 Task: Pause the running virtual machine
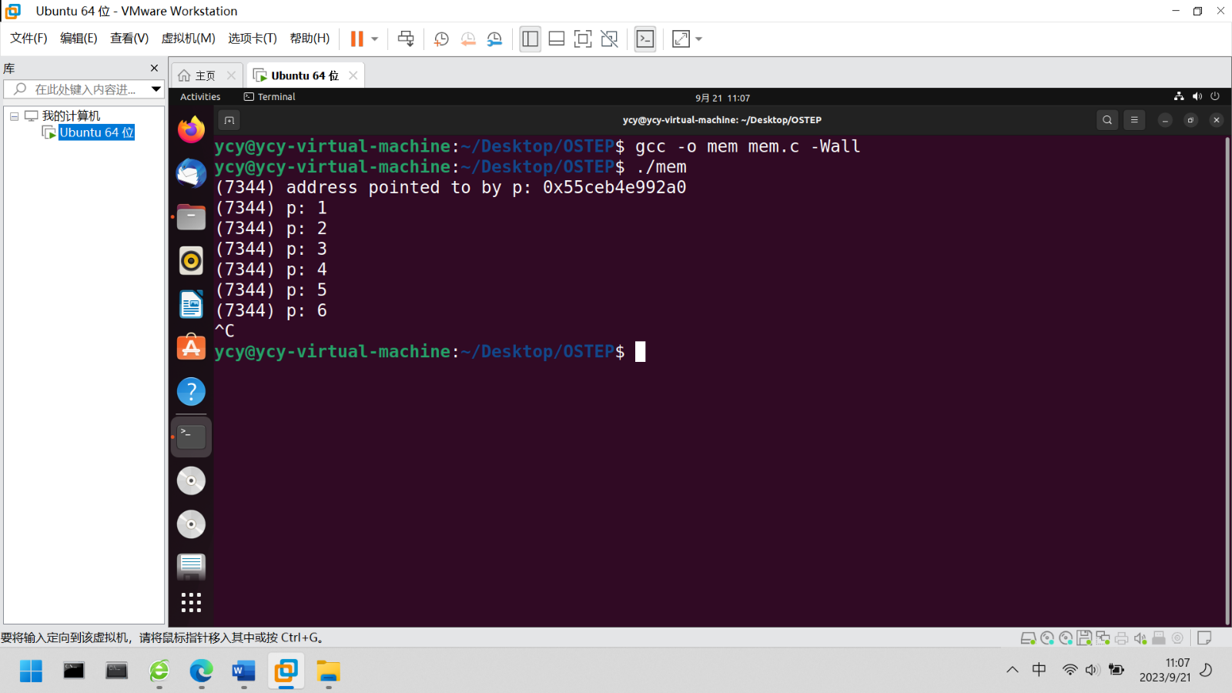[356, 38]
